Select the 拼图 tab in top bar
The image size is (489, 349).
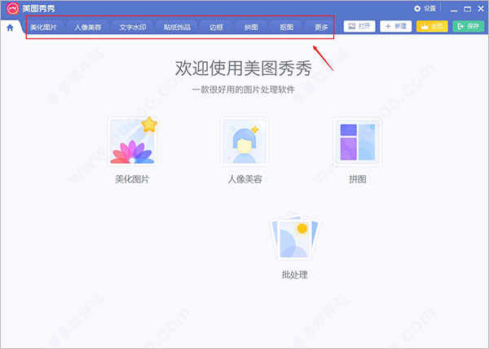pyautogui.click(x=251, y=27)
